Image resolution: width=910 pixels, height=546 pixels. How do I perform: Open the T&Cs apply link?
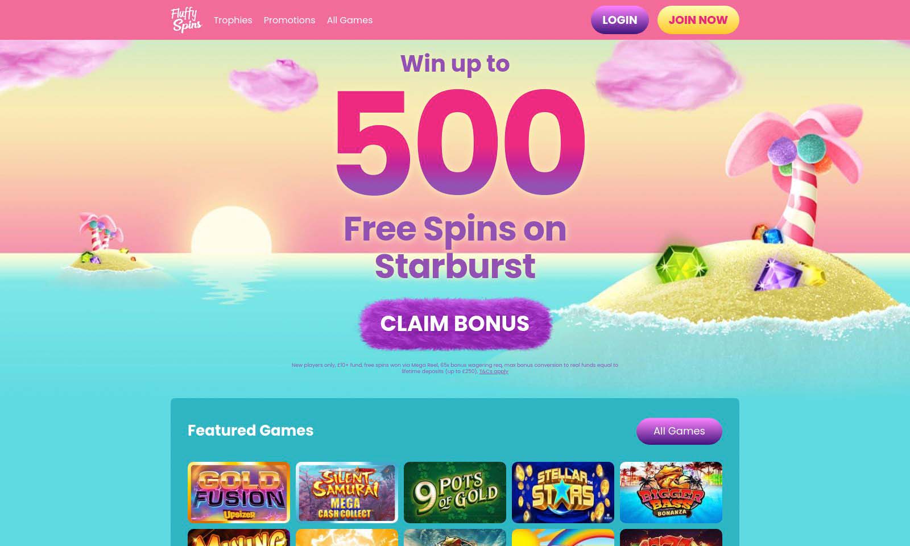(x=494, y=371)
